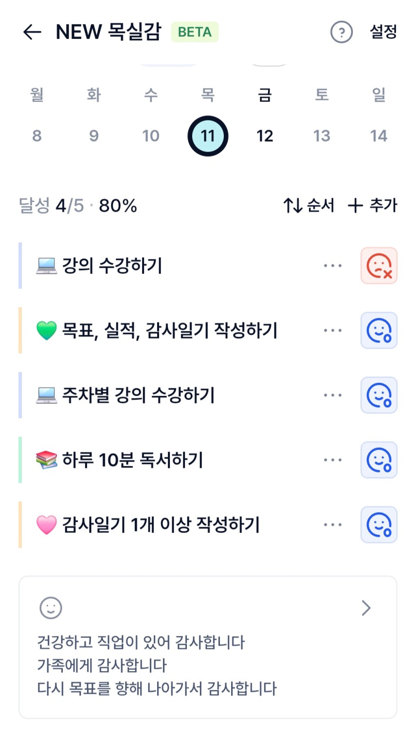Select Friday 12 in week calendar

[x=265, y=136]
